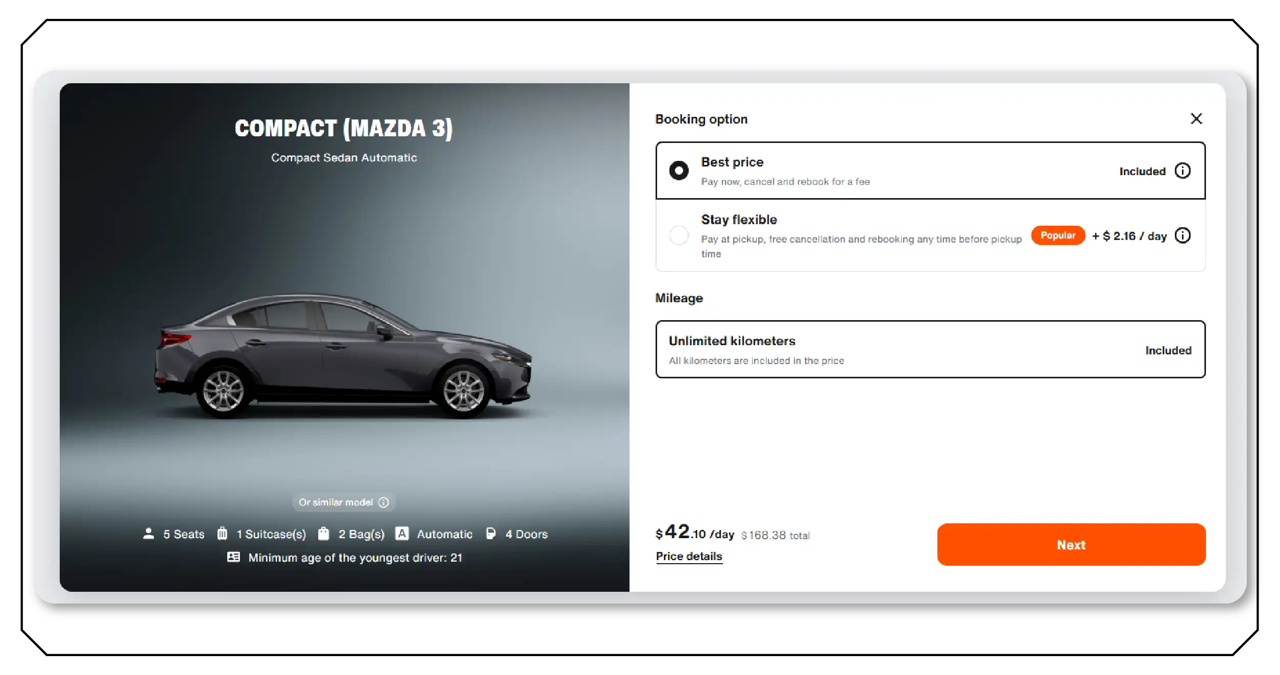Click the 4 Doors car door icon
The width and height of the screenshot is (1280, 675).
491,534
